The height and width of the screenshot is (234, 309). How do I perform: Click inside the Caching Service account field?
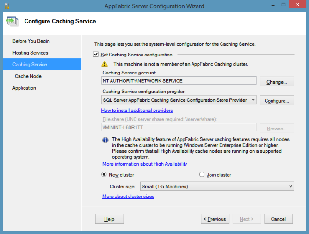click(x=179, y=80)
